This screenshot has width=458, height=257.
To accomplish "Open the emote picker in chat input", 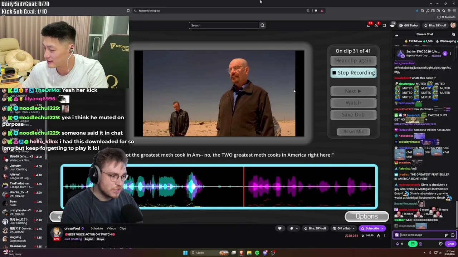I will tap(453, 235).
